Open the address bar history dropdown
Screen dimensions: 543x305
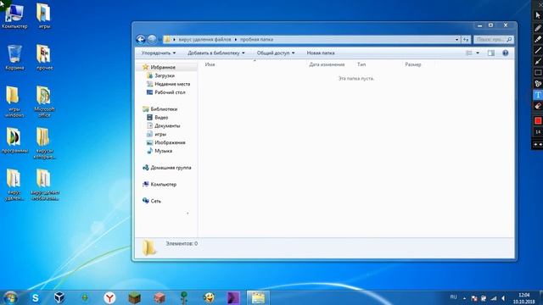(x=456, y=40)
